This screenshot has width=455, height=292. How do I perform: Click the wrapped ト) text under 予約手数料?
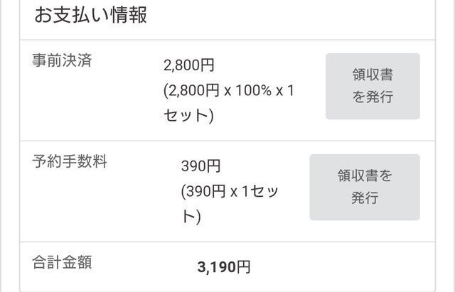coord(191,215)
